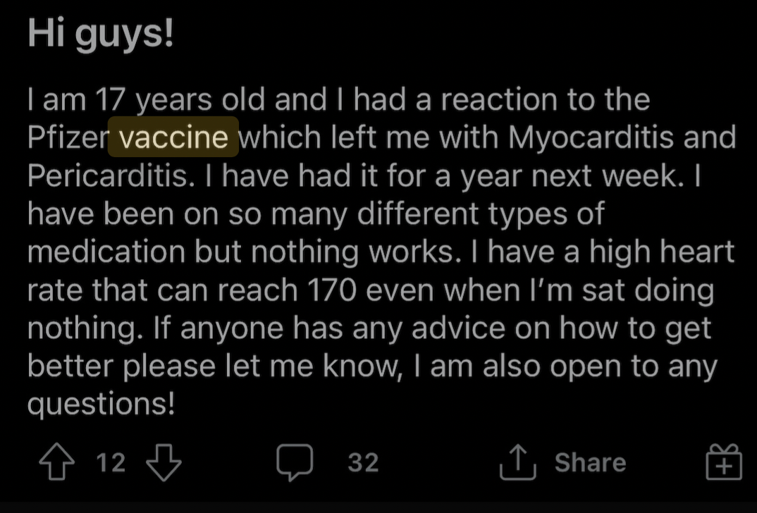
Task: Click the 32 comments count
Action: [x=363, y=462]
